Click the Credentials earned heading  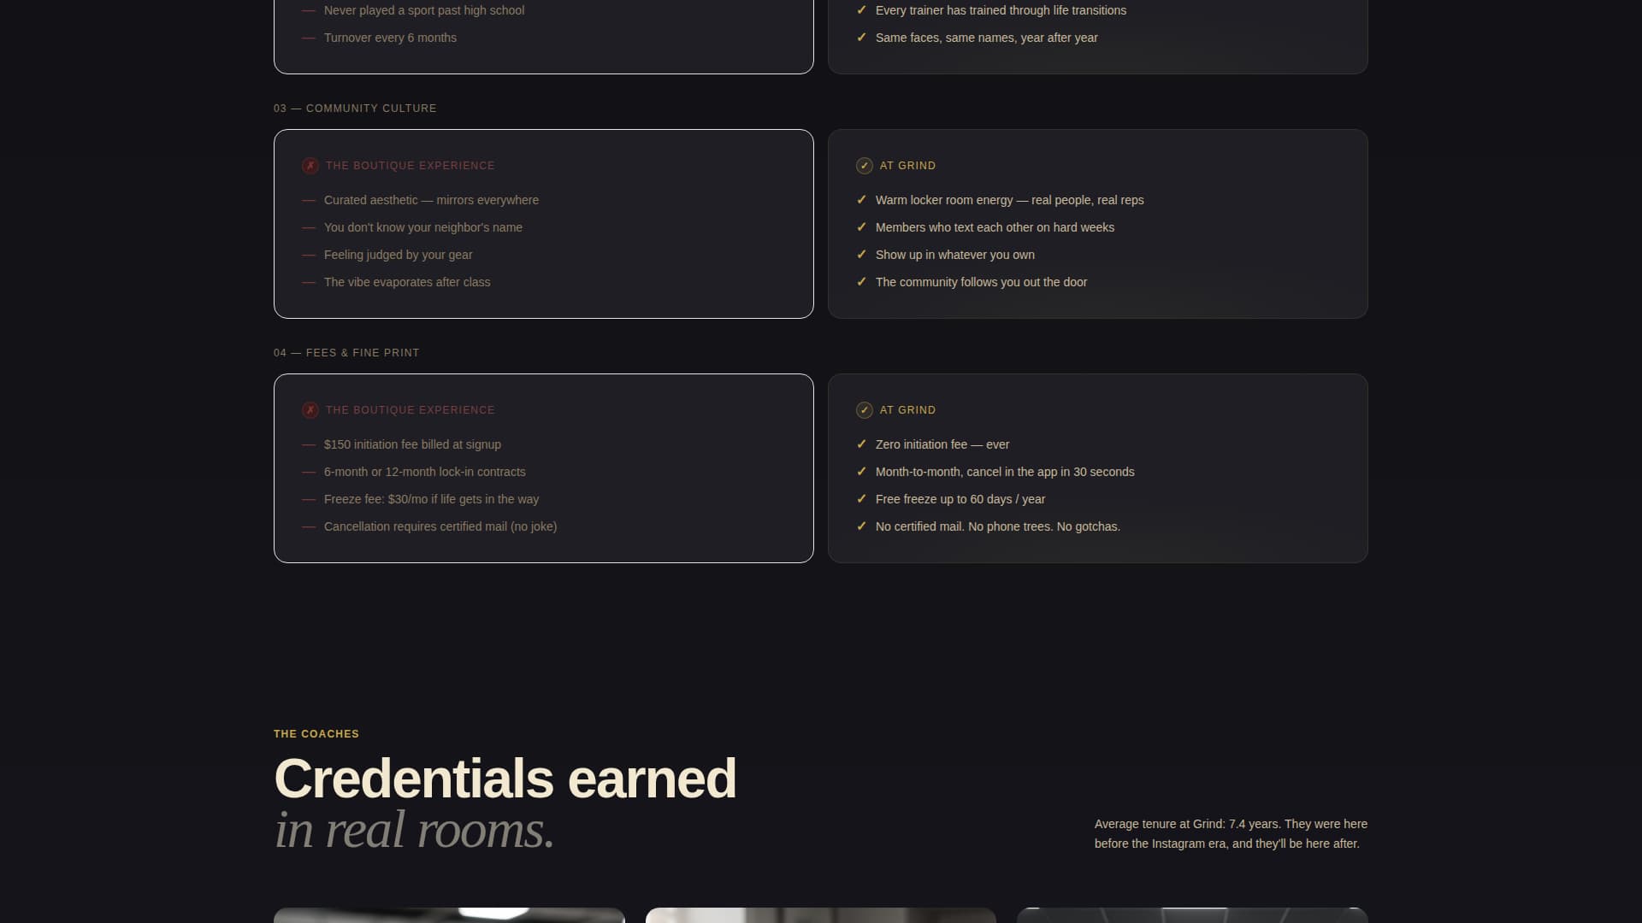(x=505, y=779)
